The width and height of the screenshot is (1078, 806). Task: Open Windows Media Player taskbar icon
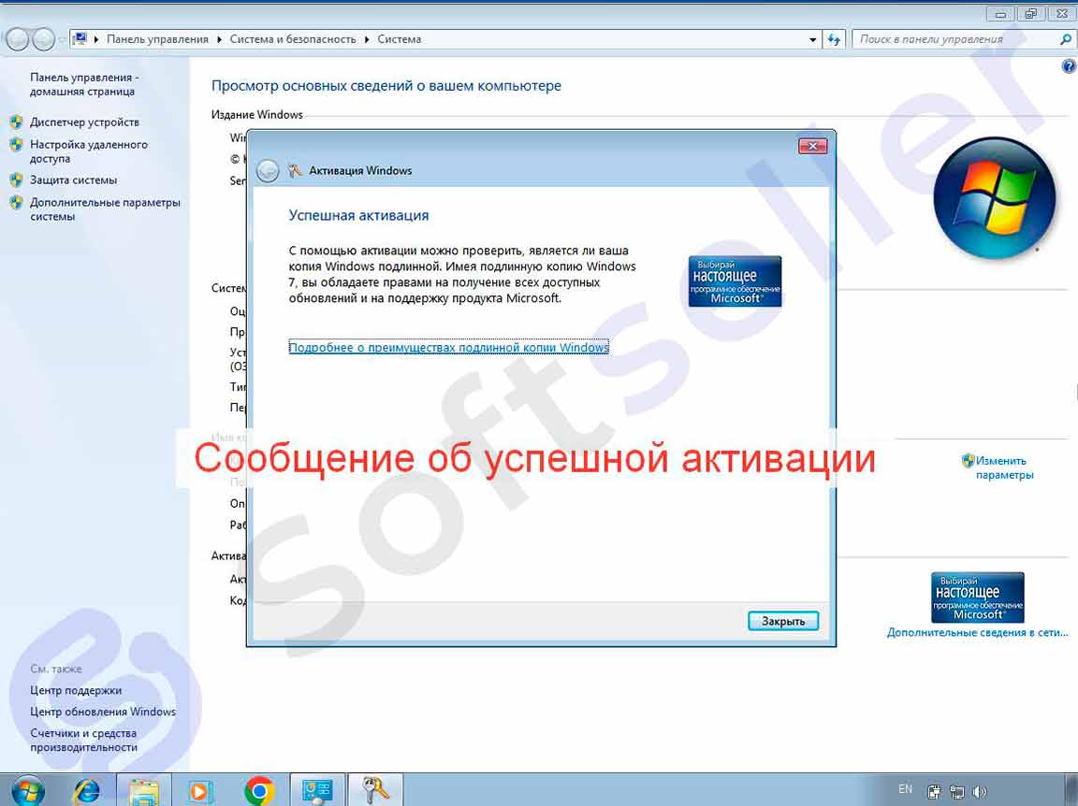tap(199, 791)
